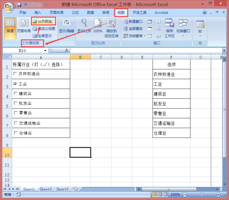Click the Office button orb
The image size is (229, 200).
pos(8,7)
